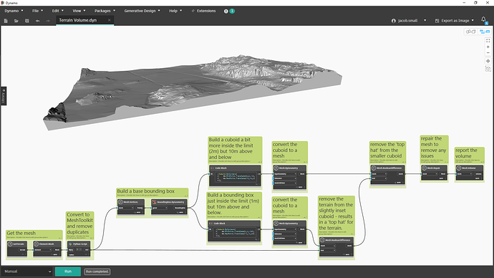Select the 'repair the mesh' group title

pyautogui.click(x=434, y=147)
